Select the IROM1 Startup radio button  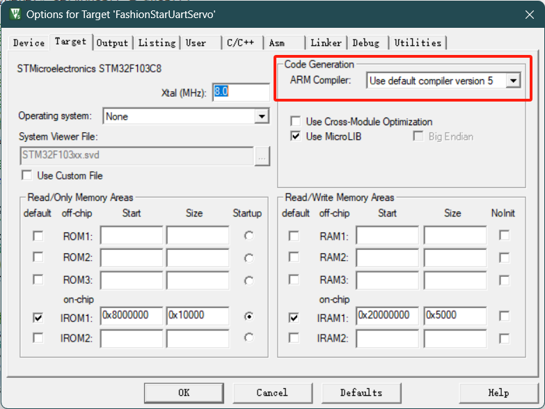248,316
